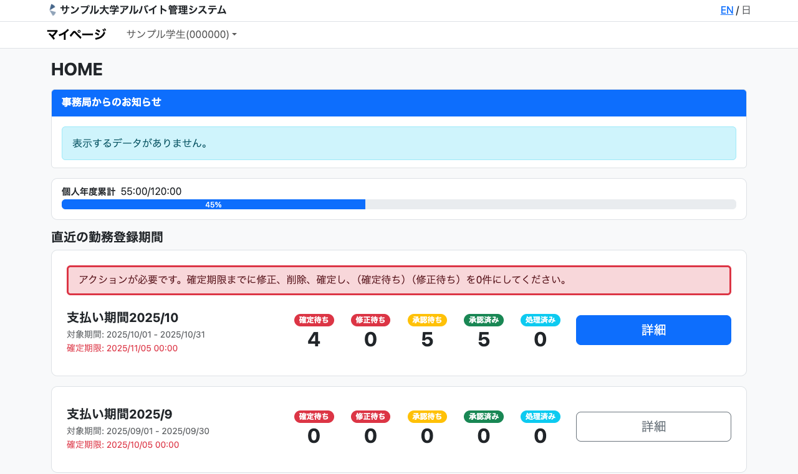This screenshot has width=798, height=474.
Task: Click the サンプル大学アルバイト管理システム site title
Action: pyautogui.click(x=143, y=10)
